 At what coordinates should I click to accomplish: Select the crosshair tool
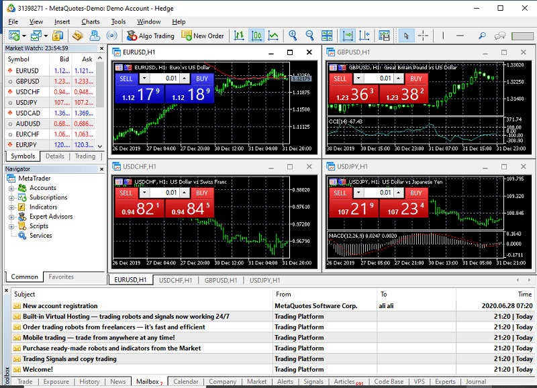424,36
